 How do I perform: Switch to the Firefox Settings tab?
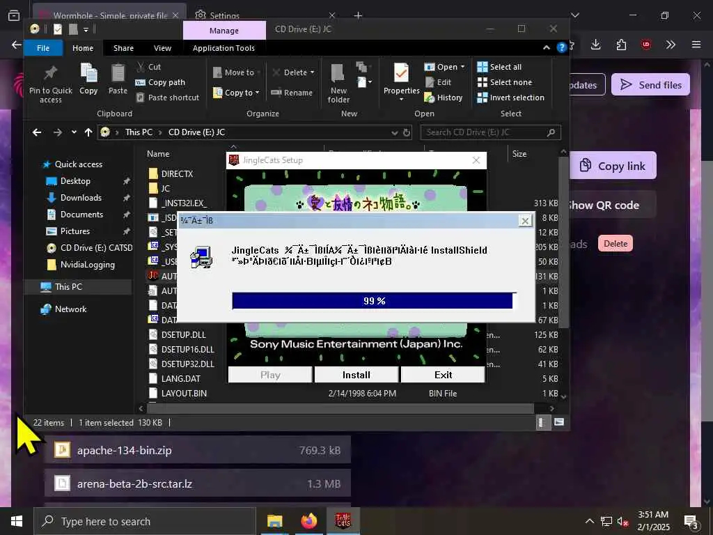(265, 15)
